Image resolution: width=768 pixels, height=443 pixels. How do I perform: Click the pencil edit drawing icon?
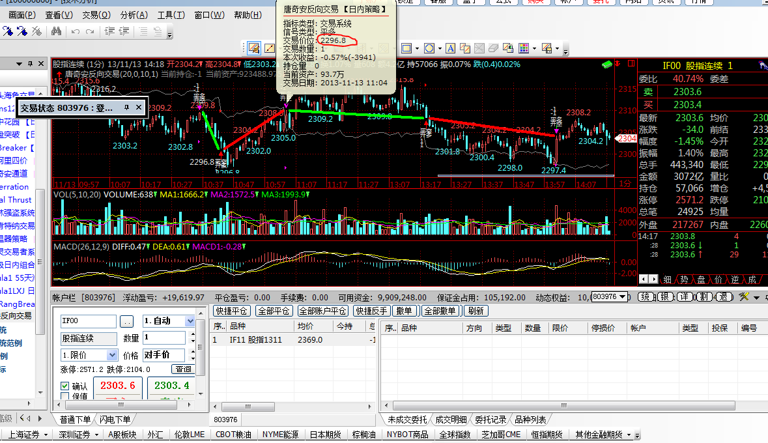[253, 48]
